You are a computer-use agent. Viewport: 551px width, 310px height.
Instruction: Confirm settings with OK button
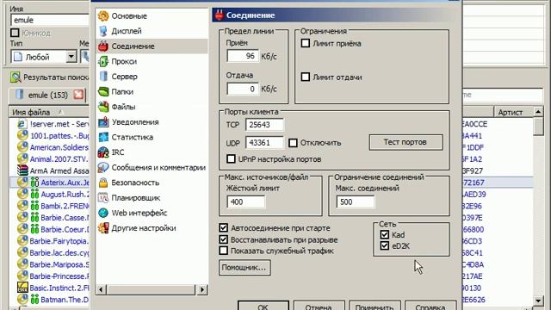263,306
